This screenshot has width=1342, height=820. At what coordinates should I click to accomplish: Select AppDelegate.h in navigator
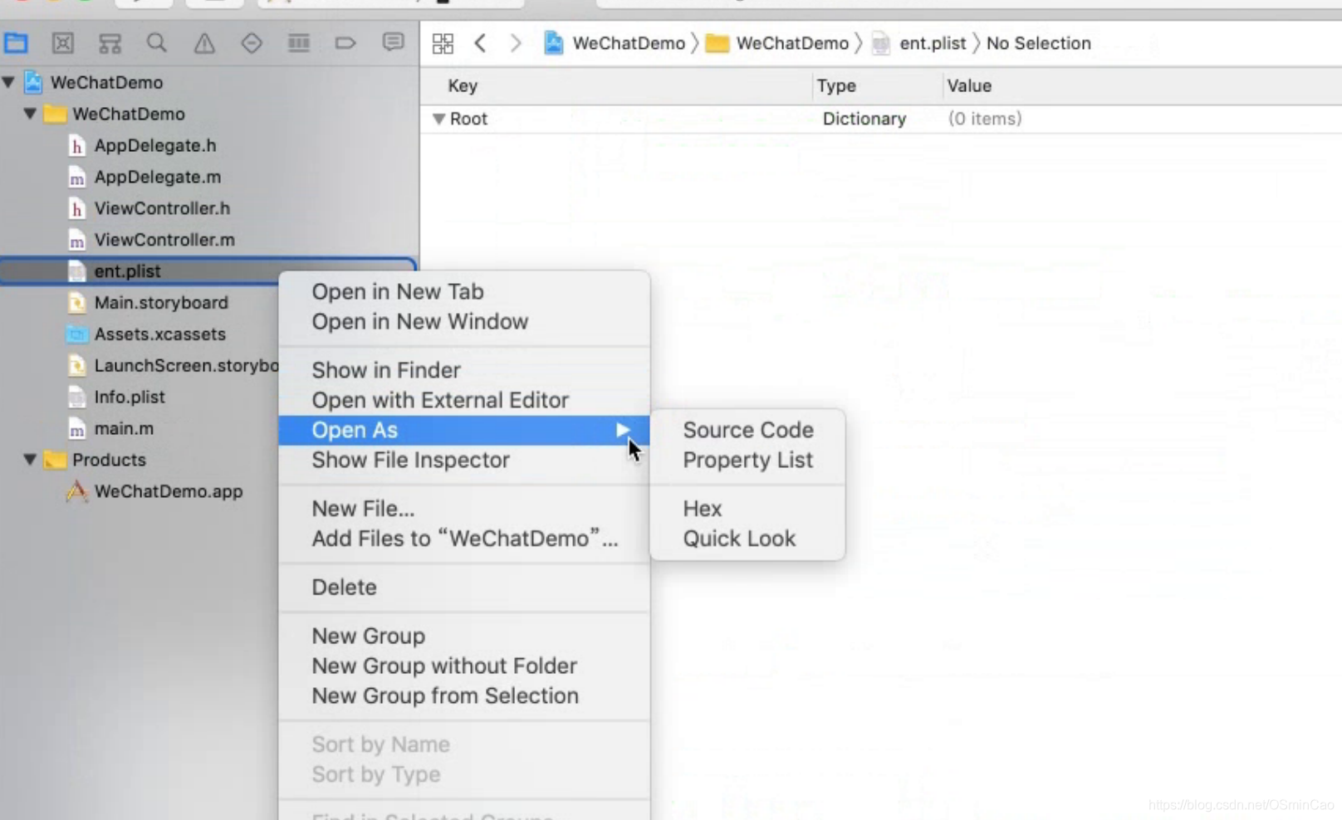pos(154,145)
